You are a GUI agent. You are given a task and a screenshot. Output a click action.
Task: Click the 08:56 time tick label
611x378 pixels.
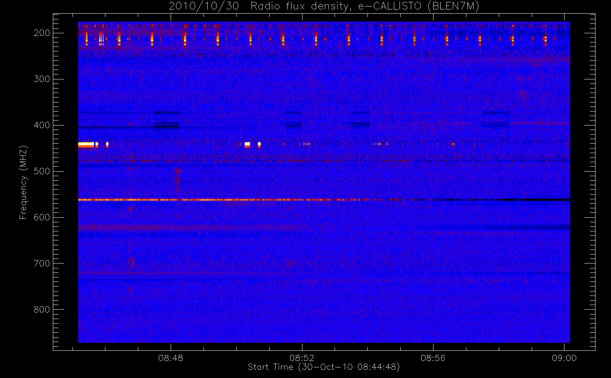(x=433, y=358)
